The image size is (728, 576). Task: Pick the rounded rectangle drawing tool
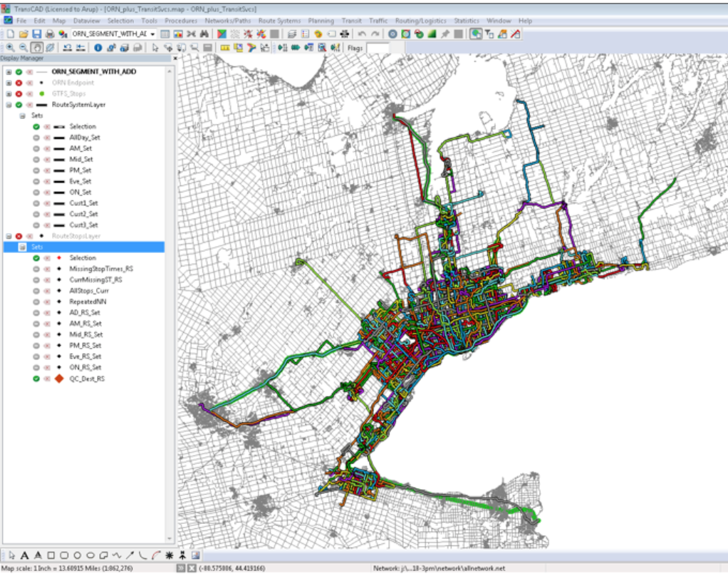64,555
